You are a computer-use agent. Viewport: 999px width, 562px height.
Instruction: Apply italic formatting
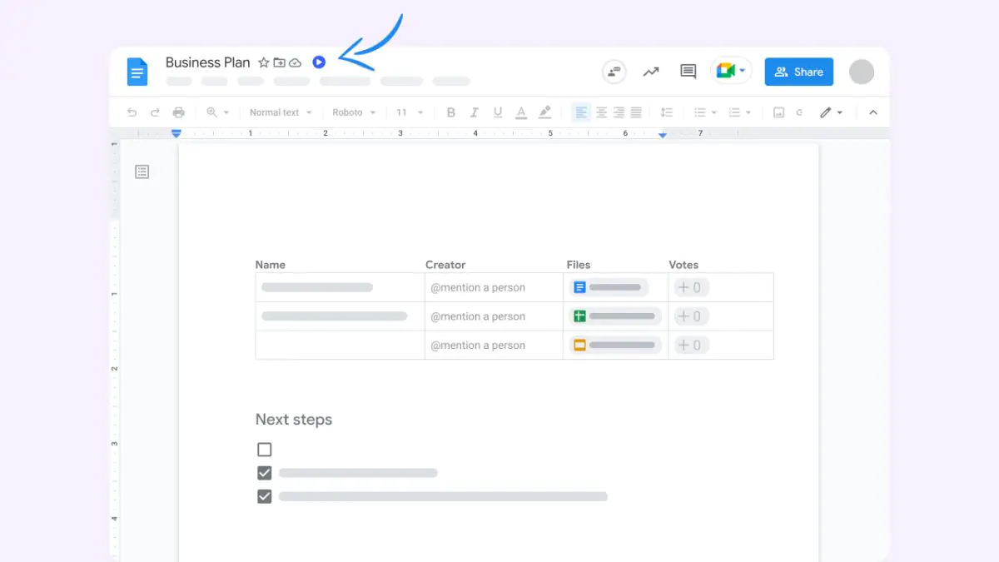tap(474, 112)
